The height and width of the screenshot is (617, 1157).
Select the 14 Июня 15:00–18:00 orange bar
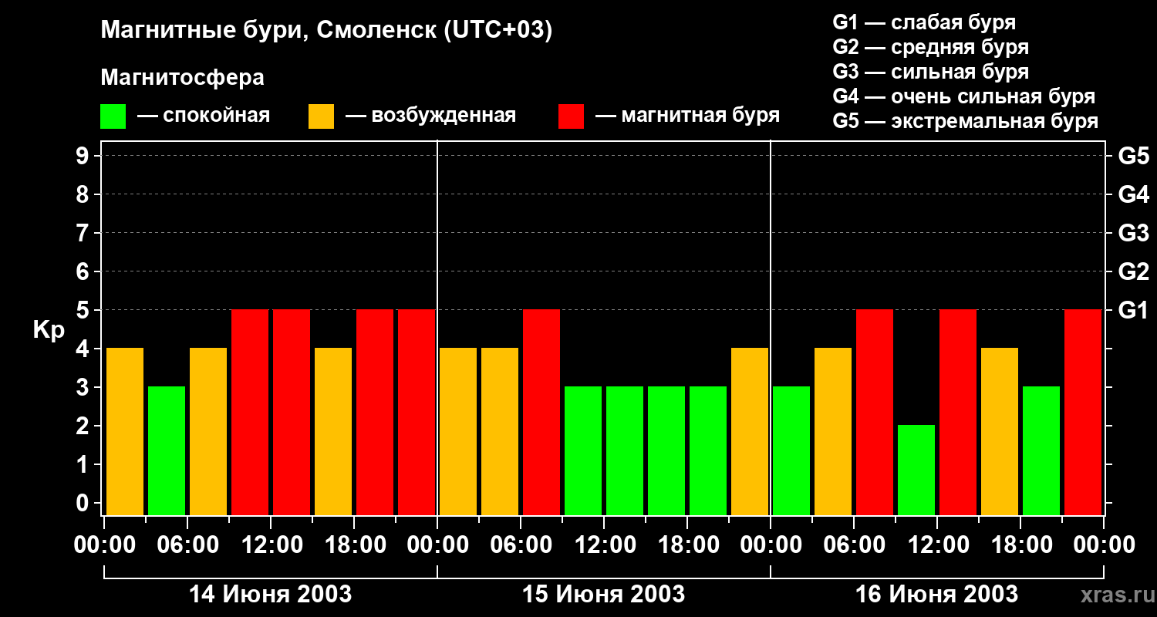pyautogui.click(x=333, y=431)
